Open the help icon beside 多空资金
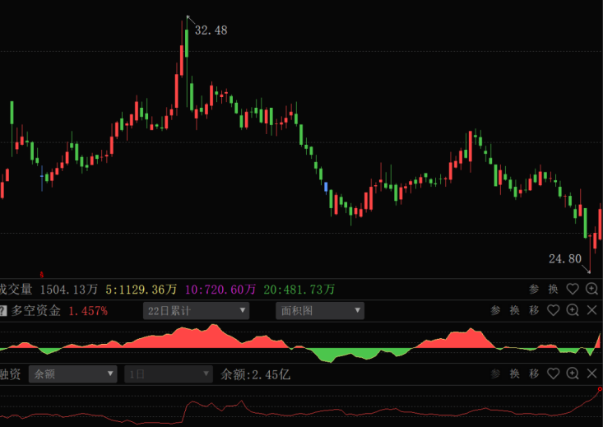This screenshot has height=427, width=603. point(2,310)
